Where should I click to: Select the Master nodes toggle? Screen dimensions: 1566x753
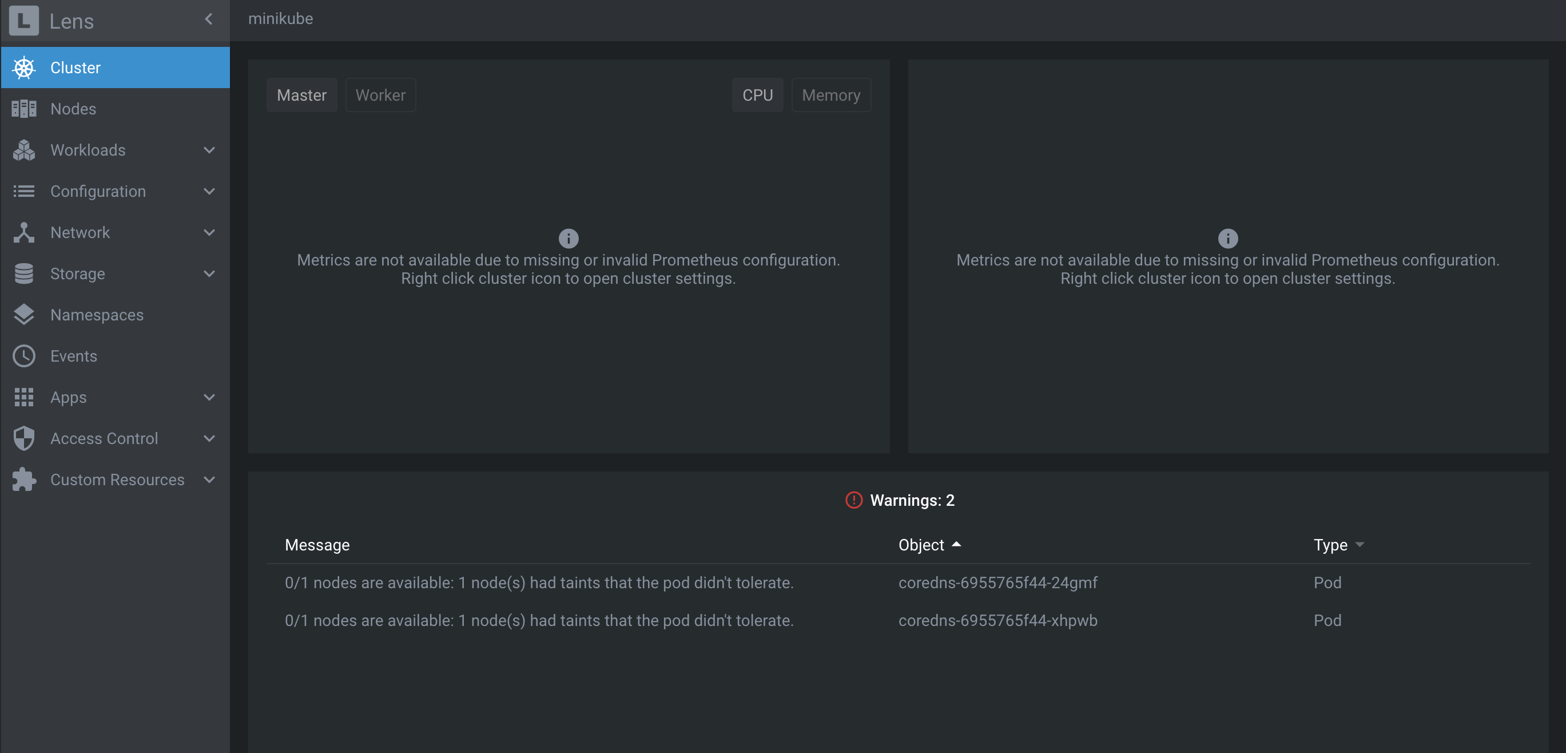point(301,95)
